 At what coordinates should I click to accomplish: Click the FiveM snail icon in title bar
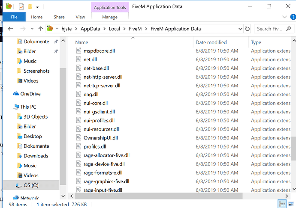(9, 6)
